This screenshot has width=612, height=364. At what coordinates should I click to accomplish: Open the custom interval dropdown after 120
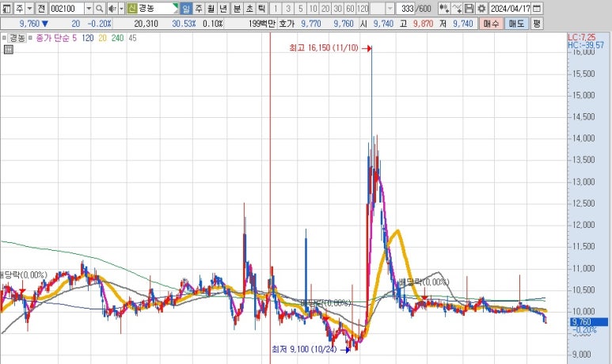390,8
